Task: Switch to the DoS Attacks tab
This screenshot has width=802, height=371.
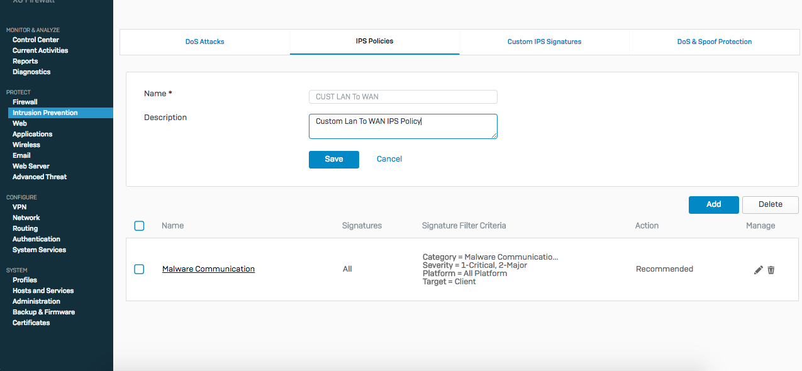Action: coord(205,42)
